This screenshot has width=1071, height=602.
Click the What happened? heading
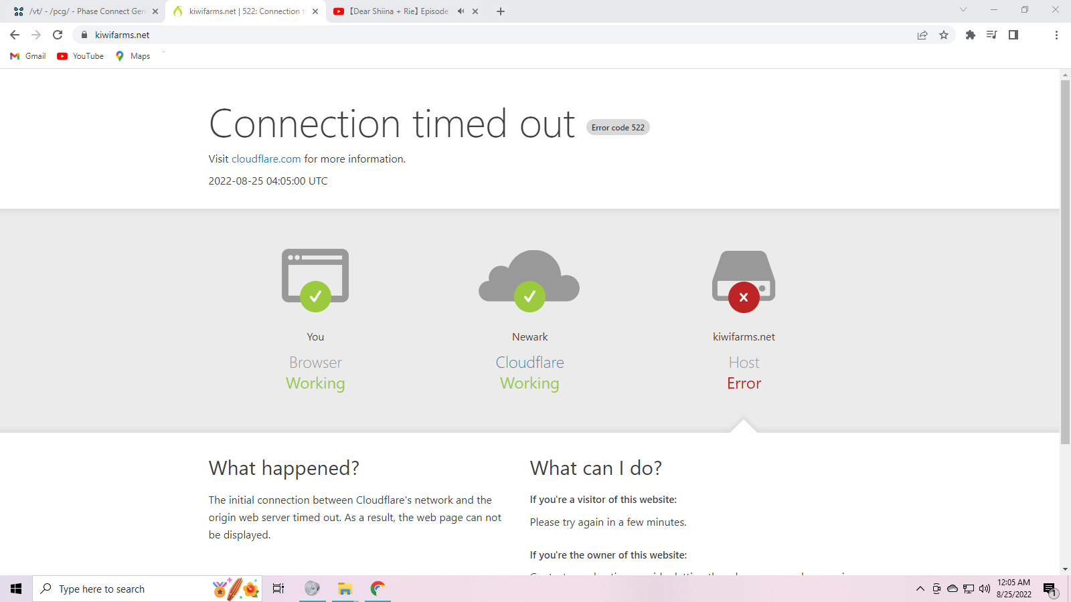284,468
